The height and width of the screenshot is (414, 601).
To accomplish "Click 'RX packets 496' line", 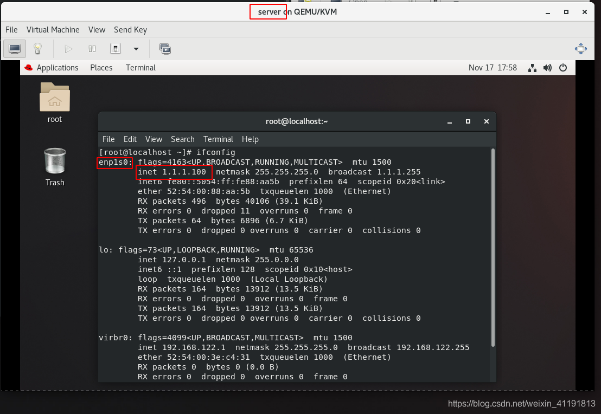I will pyautogui.click(x=230, y=201).
